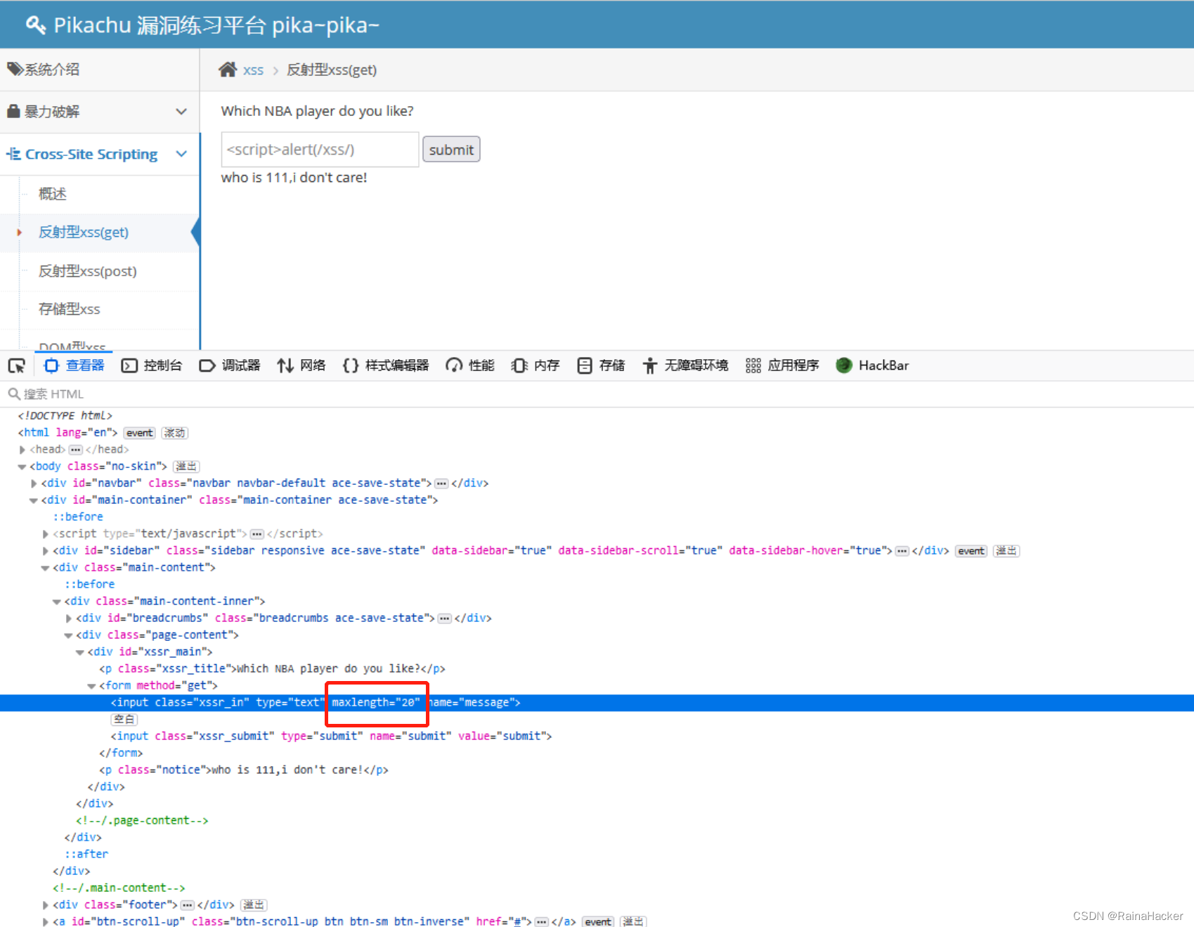The height and width of the screenshot is (927, 1194).
Task: Open the 样式编辑器 style editor tab
Action: 385,365
